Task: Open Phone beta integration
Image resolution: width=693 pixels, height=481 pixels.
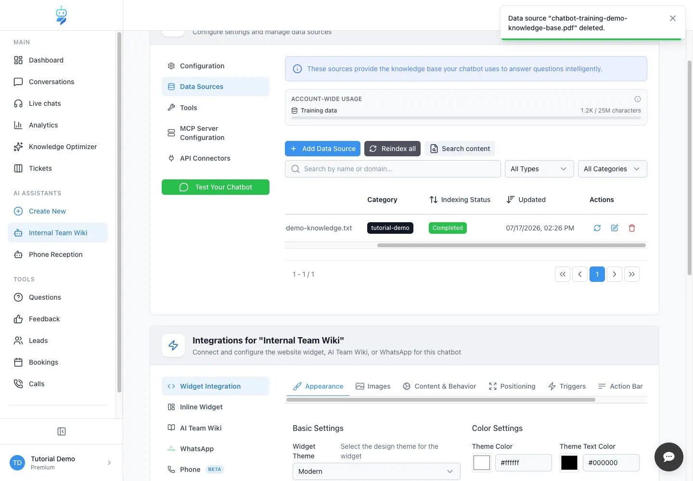Action: 216,469
